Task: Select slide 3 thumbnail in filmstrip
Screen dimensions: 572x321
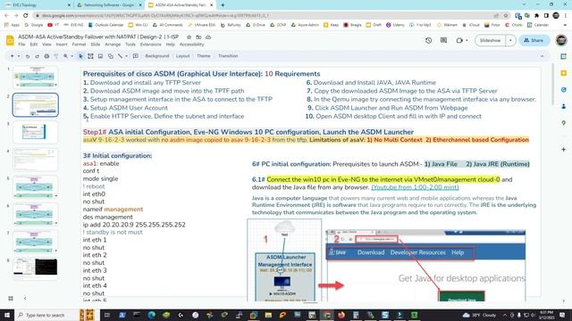Action: coord(36,133)
